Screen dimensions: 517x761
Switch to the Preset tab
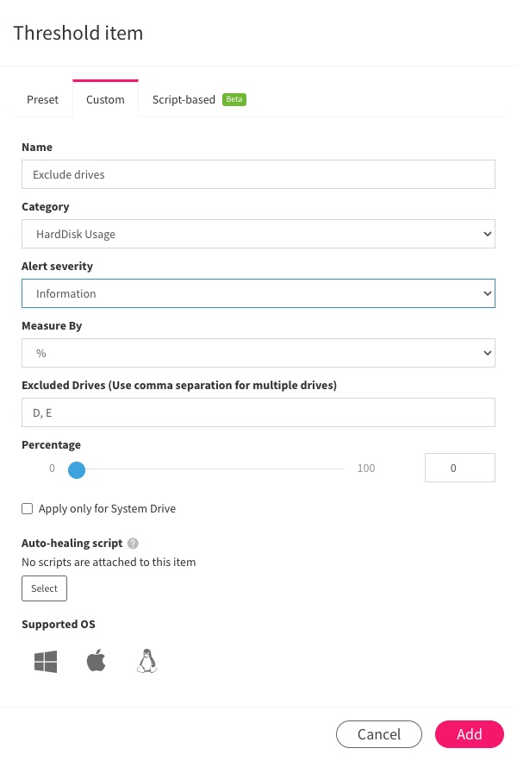42,99
